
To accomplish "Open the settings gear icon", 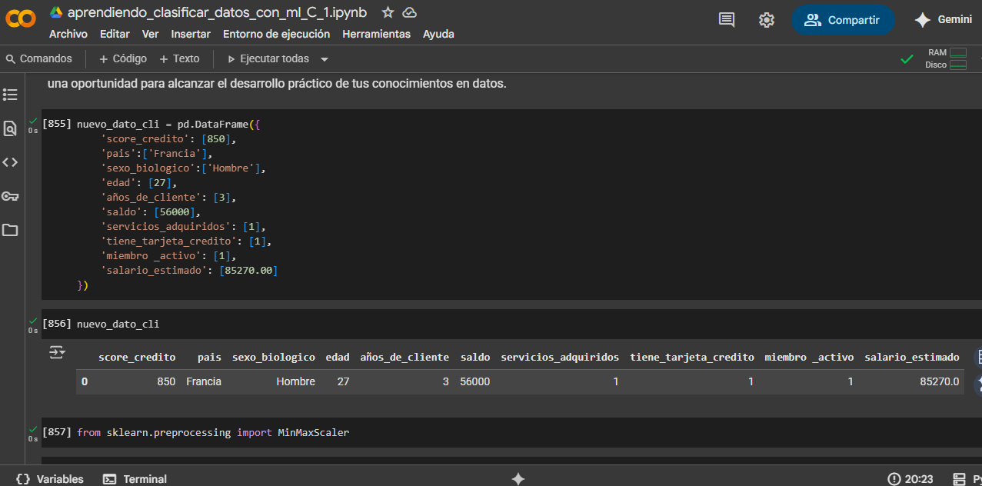I will (x=767, y=20).
